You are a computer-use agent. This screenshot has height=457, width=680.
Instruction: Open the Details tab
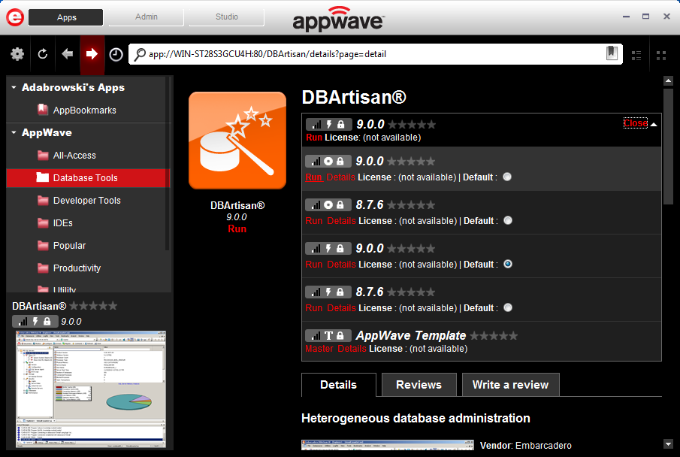(339, 385)
